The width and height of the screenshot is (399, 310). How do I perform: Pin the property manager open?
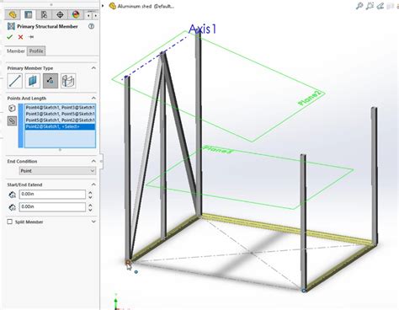pyautogui.click(x=31, y=37)
